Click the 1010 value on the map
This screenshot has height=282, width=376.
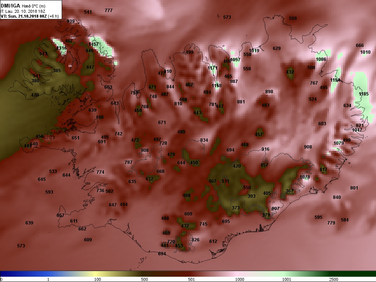(x=365, y=52)
